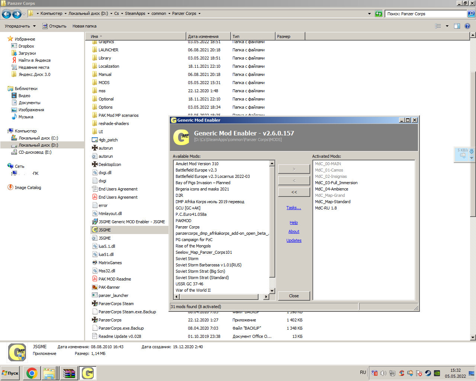Sort by Дата изменения column header

point(208,36)
